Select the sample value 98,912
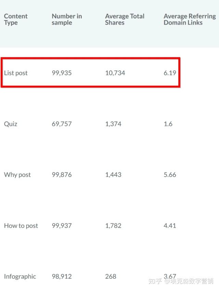This screenshot has width=219, height=290. point(62,277)
